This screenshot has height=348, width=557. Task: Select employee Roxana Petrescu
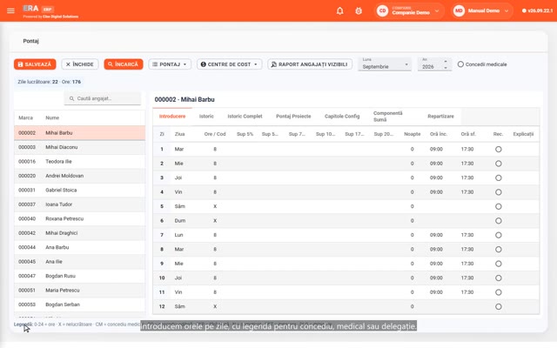[79, 218]
